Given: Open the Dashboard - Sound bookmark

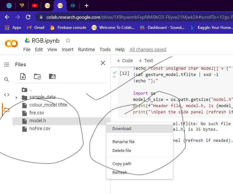Looking at the screenshot, I should [x=162, y=28].
